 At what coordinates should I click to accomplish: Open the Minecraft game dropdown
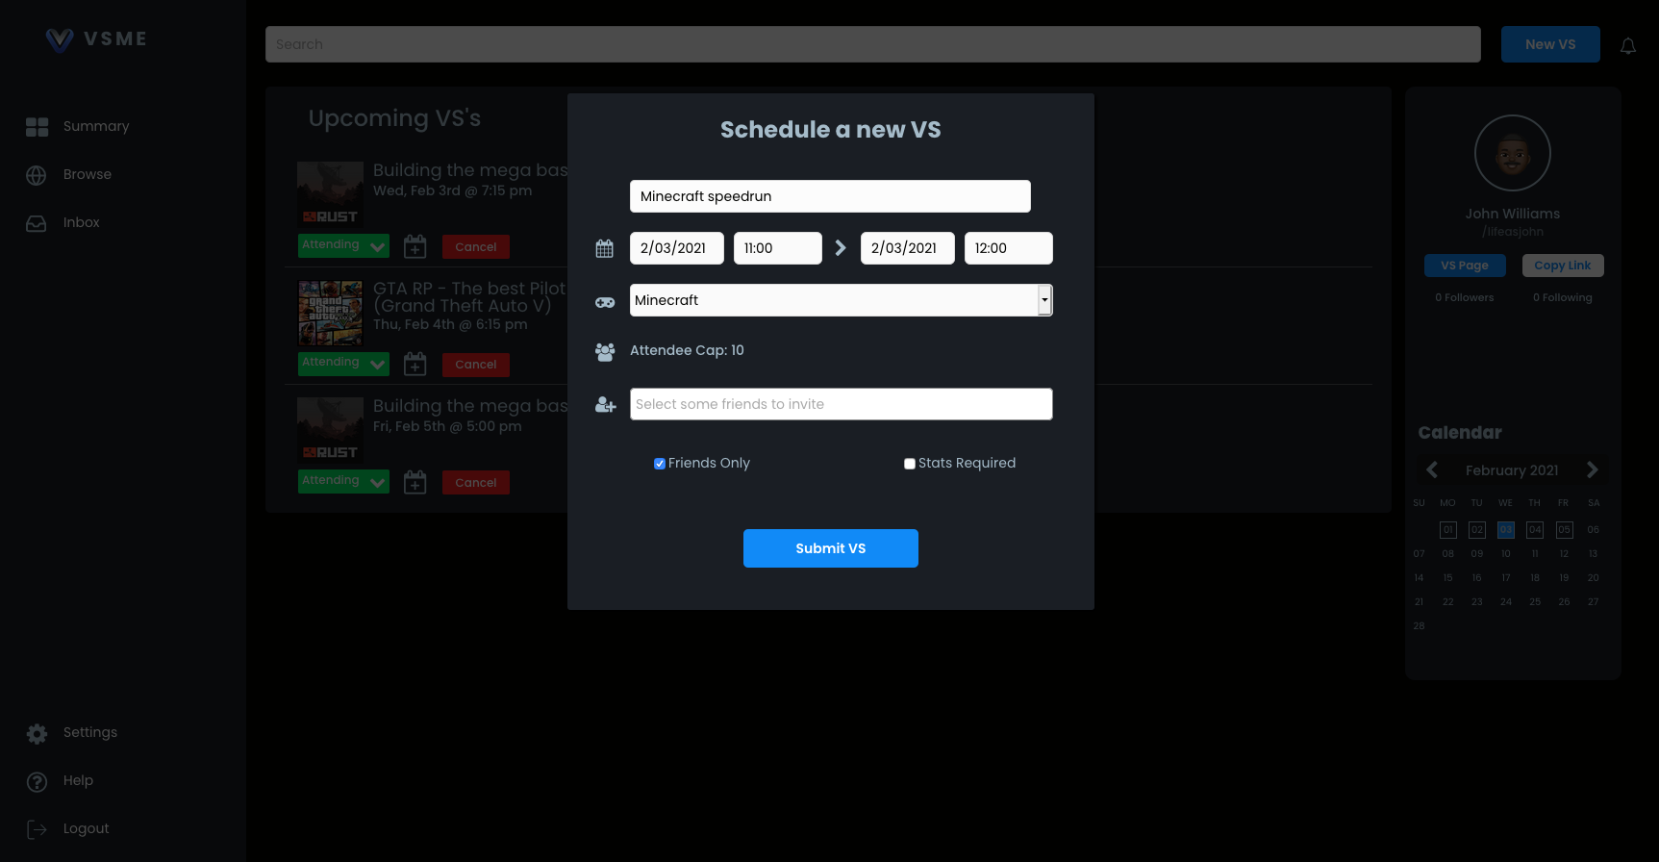(x=842, y=300)
